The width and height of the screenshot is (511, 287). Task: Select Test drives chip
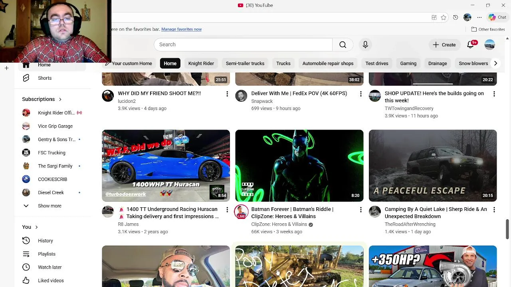[377, 63]
